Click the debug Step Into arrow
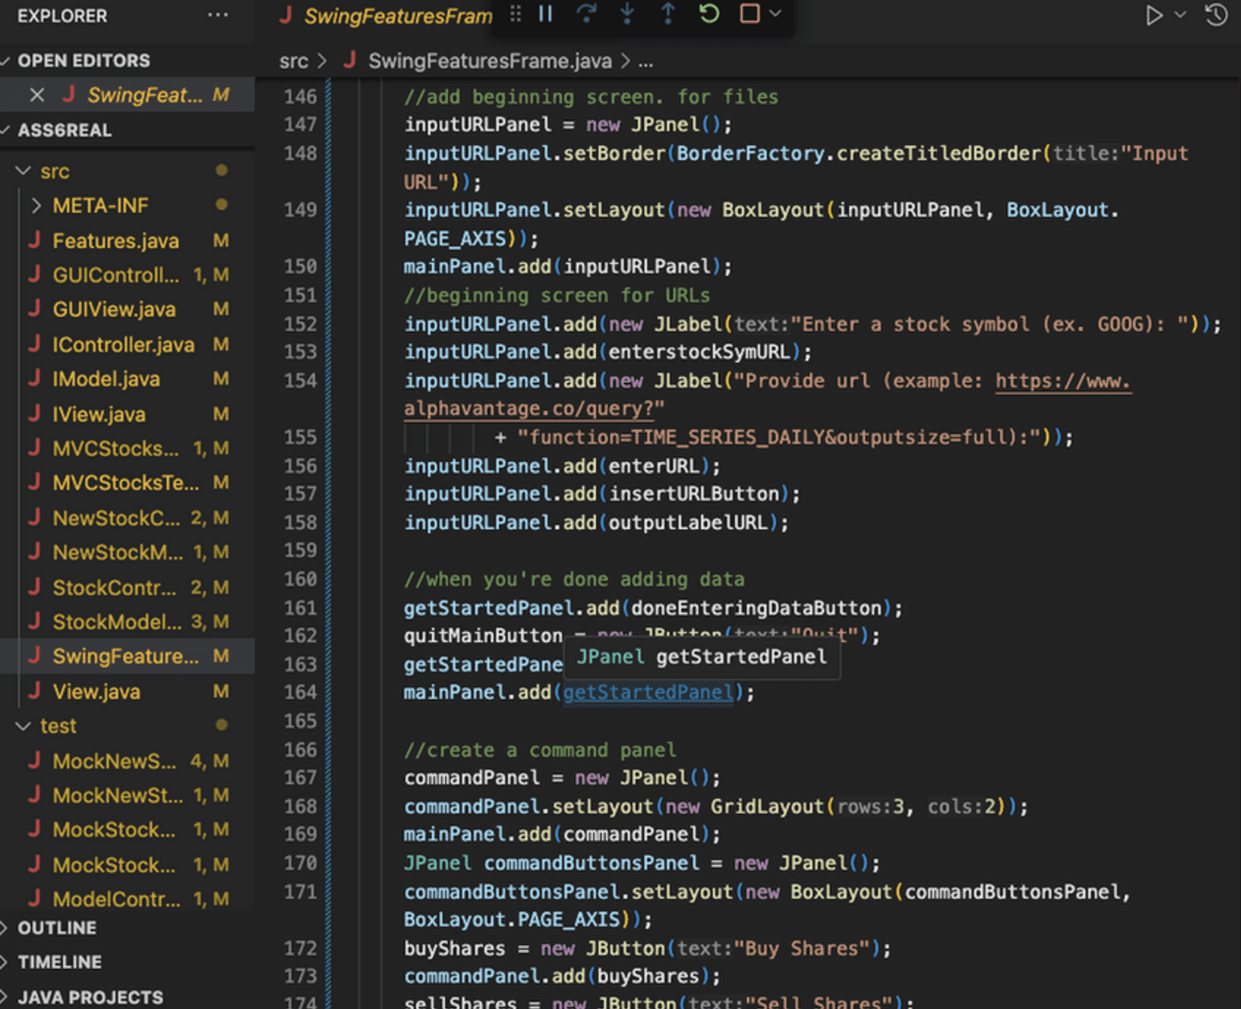 click(x=627, y=14)
